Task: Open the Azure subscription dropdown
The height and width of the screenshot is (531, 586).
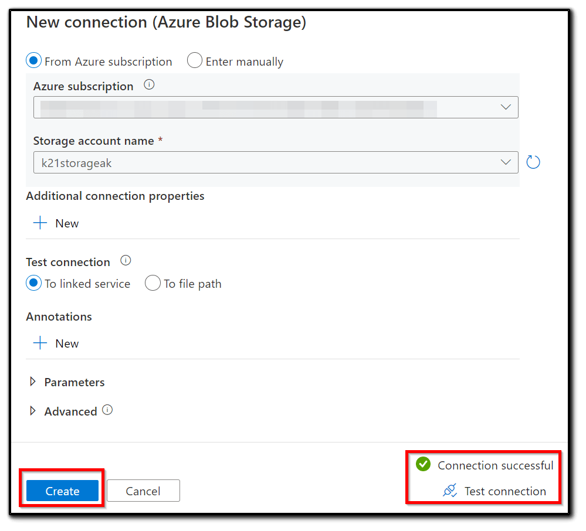Action: (x=276, y=107)
